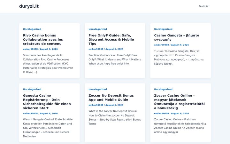
Task: Select Uncategorized category above the Free OnlyF post
Action: (x=98, y=29)
